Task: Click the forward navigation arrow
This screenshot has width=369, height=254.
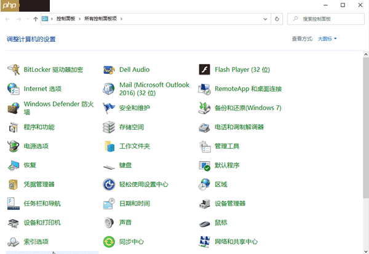Action: point(19,19)
